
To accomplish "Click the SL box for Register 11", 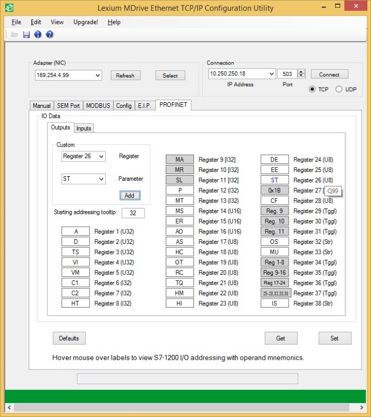I will 180,180.
